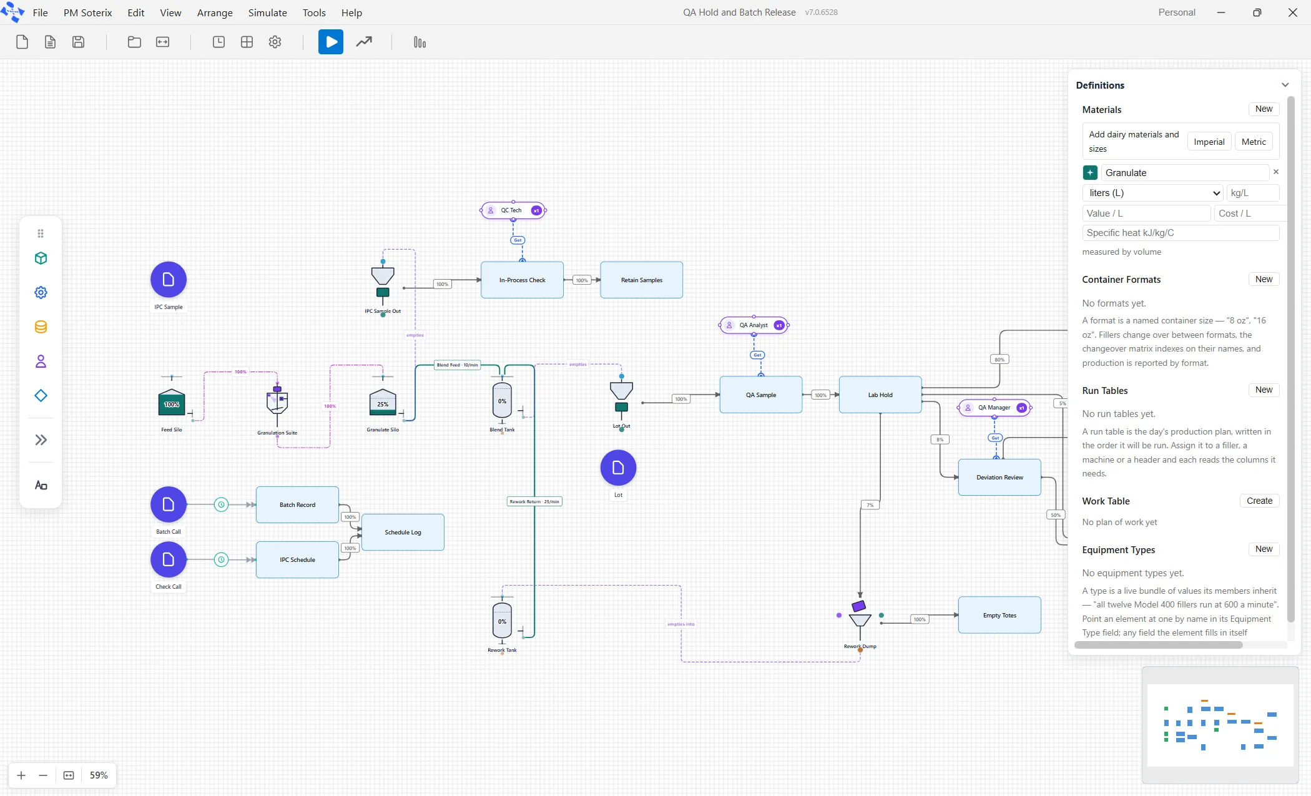Image resolution: width=1311 pixels, height=796 pixels.
Task: Open the trend chart icon in toolbar
Action: (x=364, y=42)
